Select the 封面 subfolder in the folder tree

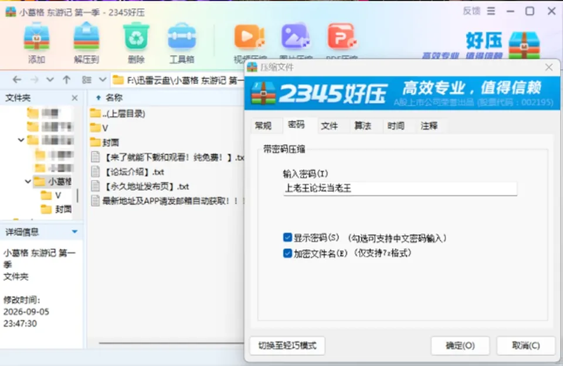pos(56,209)
